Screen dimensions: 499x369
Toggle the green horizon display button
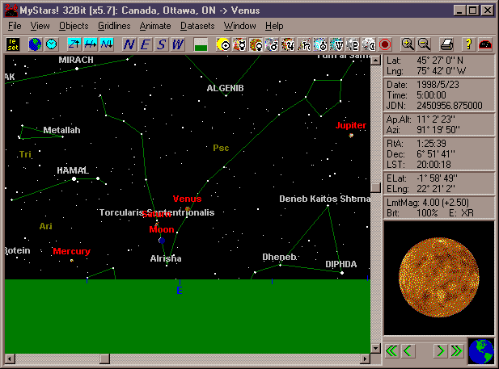(x=201, y=44)
